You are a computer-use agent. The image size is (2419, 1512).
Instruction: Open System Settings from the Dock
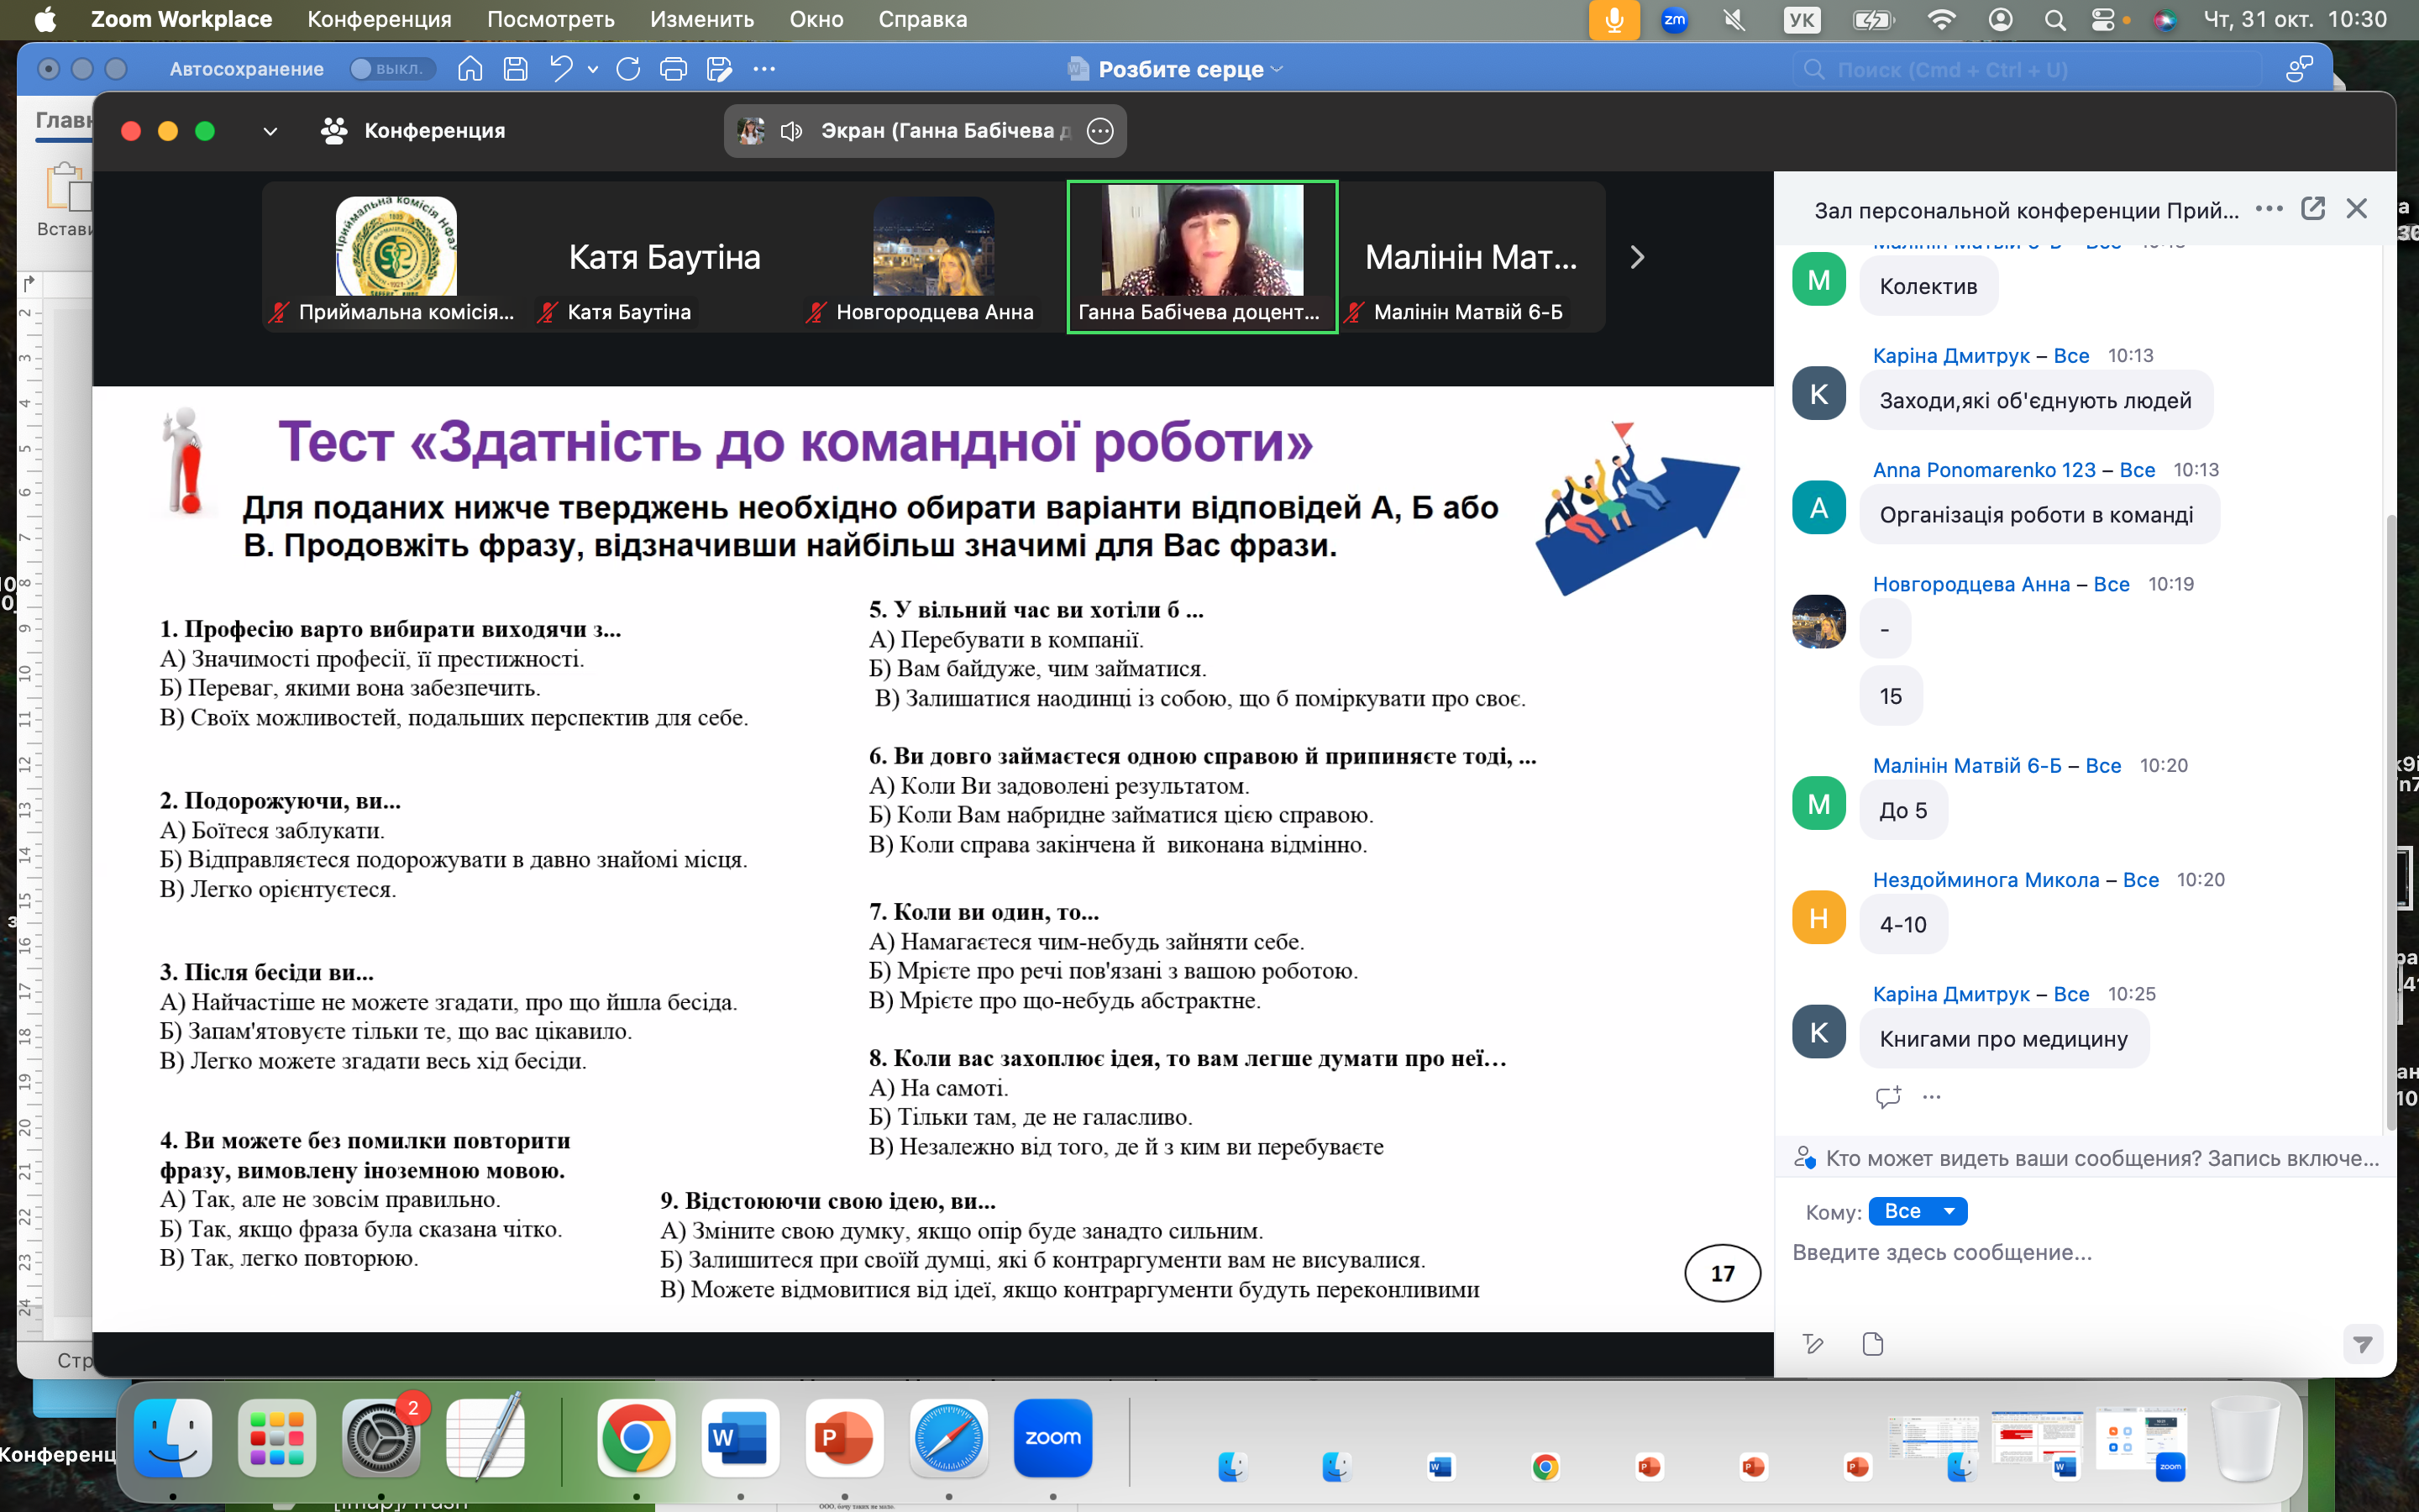[380, 1438]
